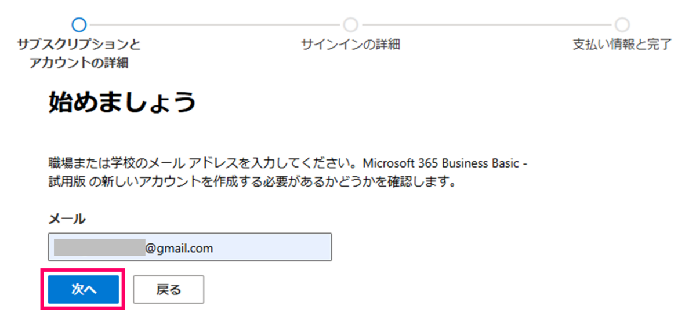Place cursor on @gmail.com text in field
This screenshot has height=324, width=696.
pos(179,248)
